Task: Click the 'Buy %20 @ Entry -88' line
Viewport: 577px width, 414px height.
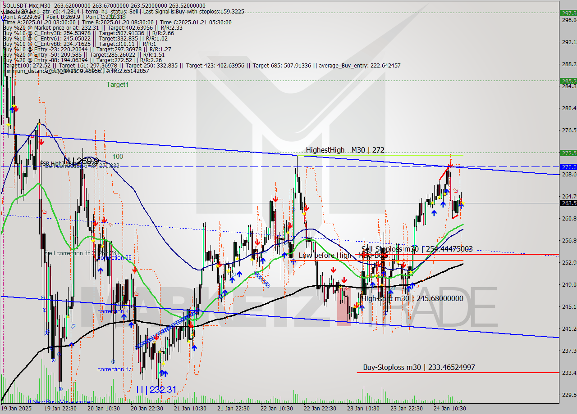Action: pyautogui.click(x=82, y=60)
